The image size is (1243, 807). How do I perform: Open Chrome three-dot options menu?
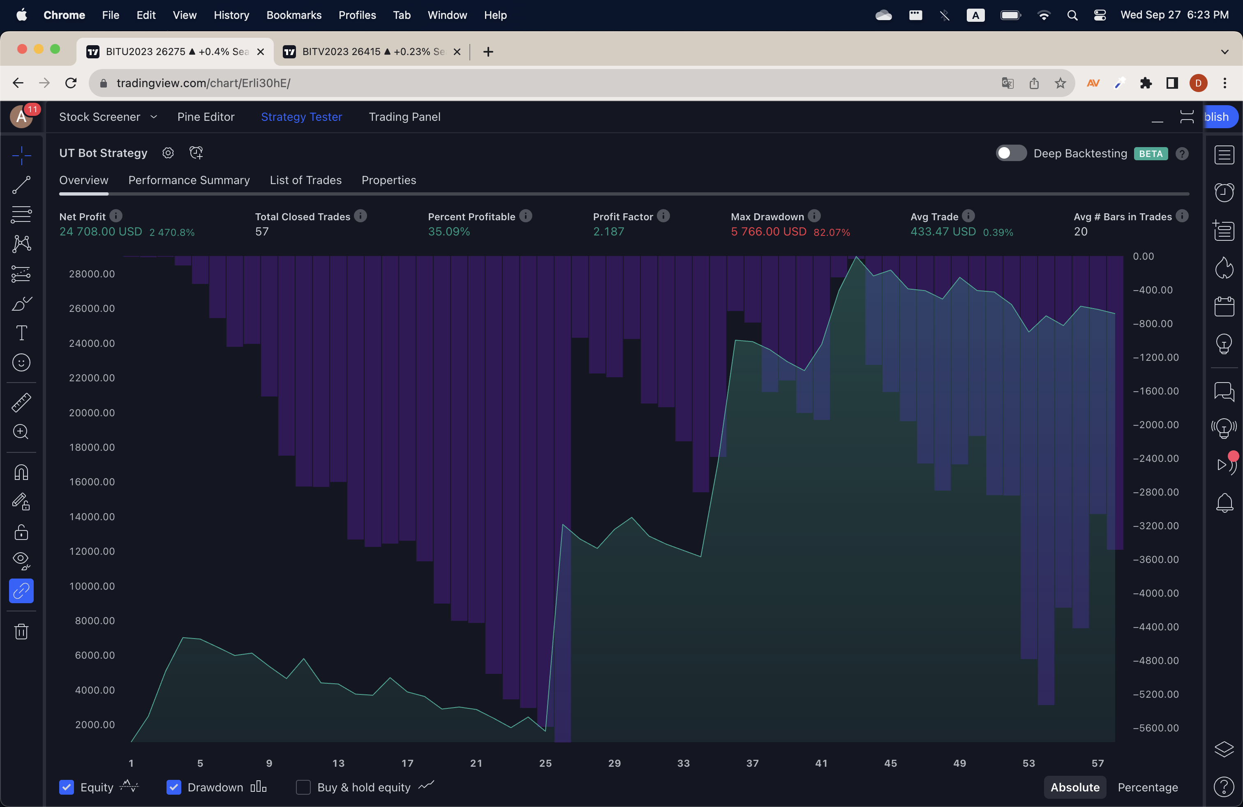[x=1224, y=83]
